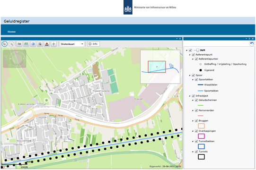Uncheck the Overkappingen checkbox

pyautogui.click(x=196, y=131)
